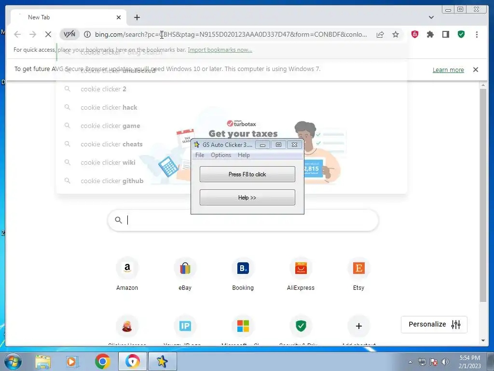Open the volume speaker tray icon
Viewport: 494px width, 371px height.
point(445,362)
